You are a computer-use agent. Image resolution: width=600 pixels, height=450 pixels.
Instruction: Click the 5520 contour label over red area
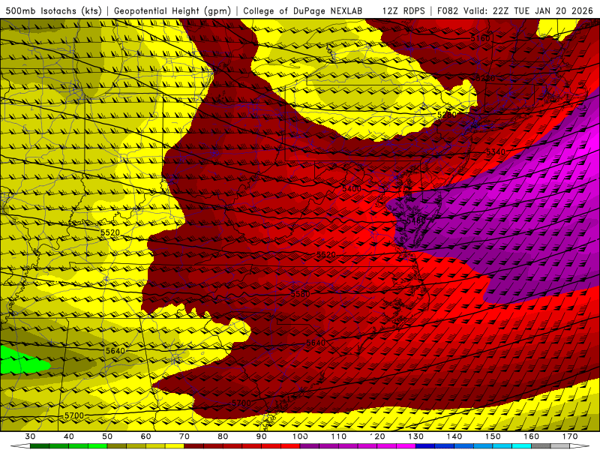(x=326, y=254)
